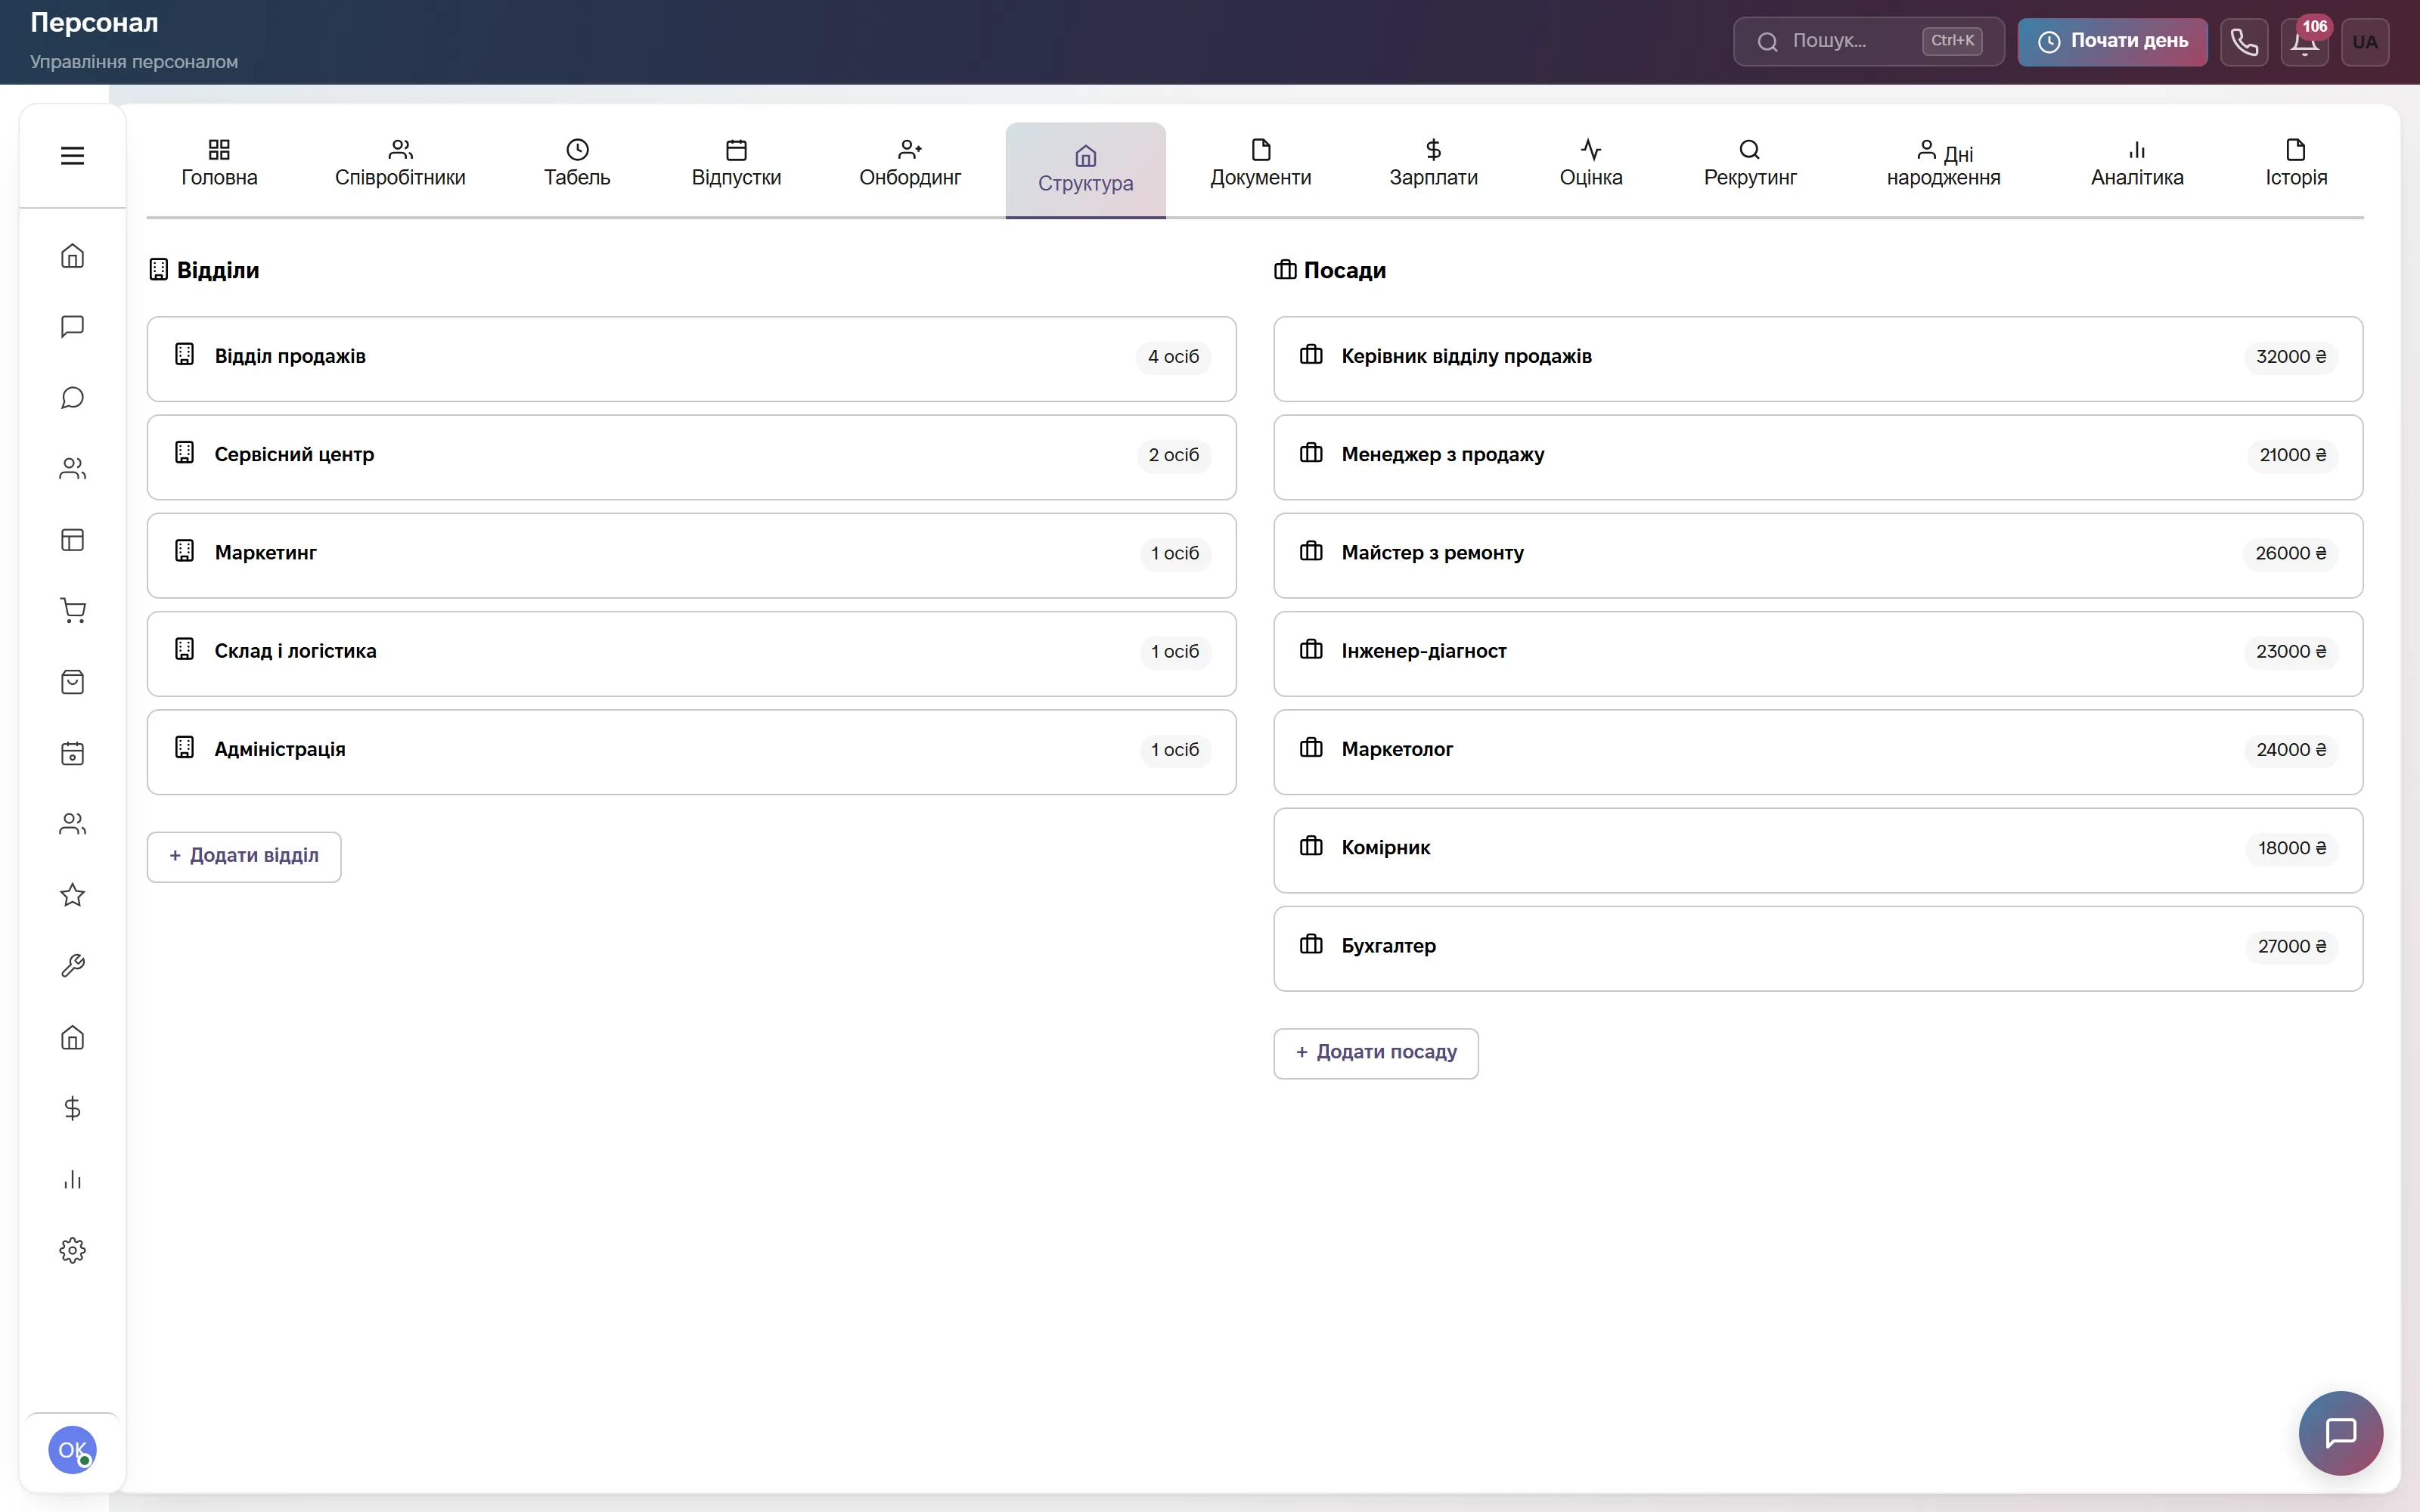Open the Історія tab
This screenshot has width=2420, height=1512.
pos(2296,164)
